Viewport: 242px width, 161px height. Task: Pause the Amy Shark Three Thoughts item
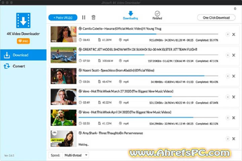(228, 139)
